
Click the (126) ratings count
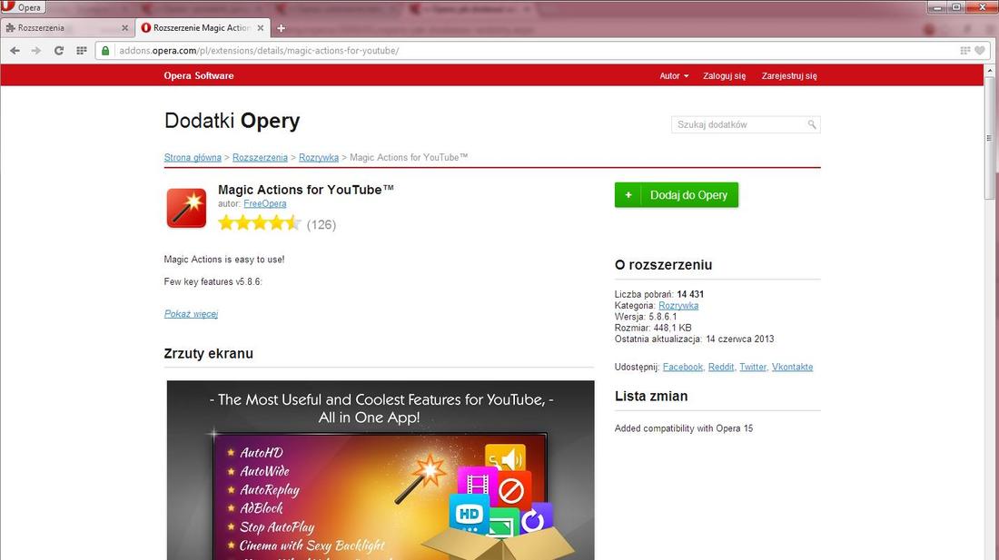tap(321, 225)
